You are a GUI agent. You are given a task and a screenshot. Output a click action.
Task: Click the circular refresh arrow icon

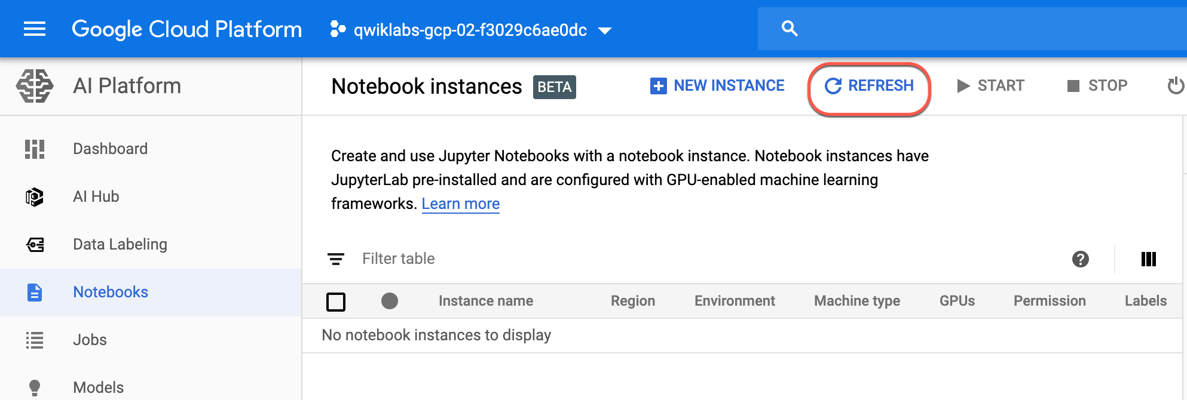click(833, 86)
